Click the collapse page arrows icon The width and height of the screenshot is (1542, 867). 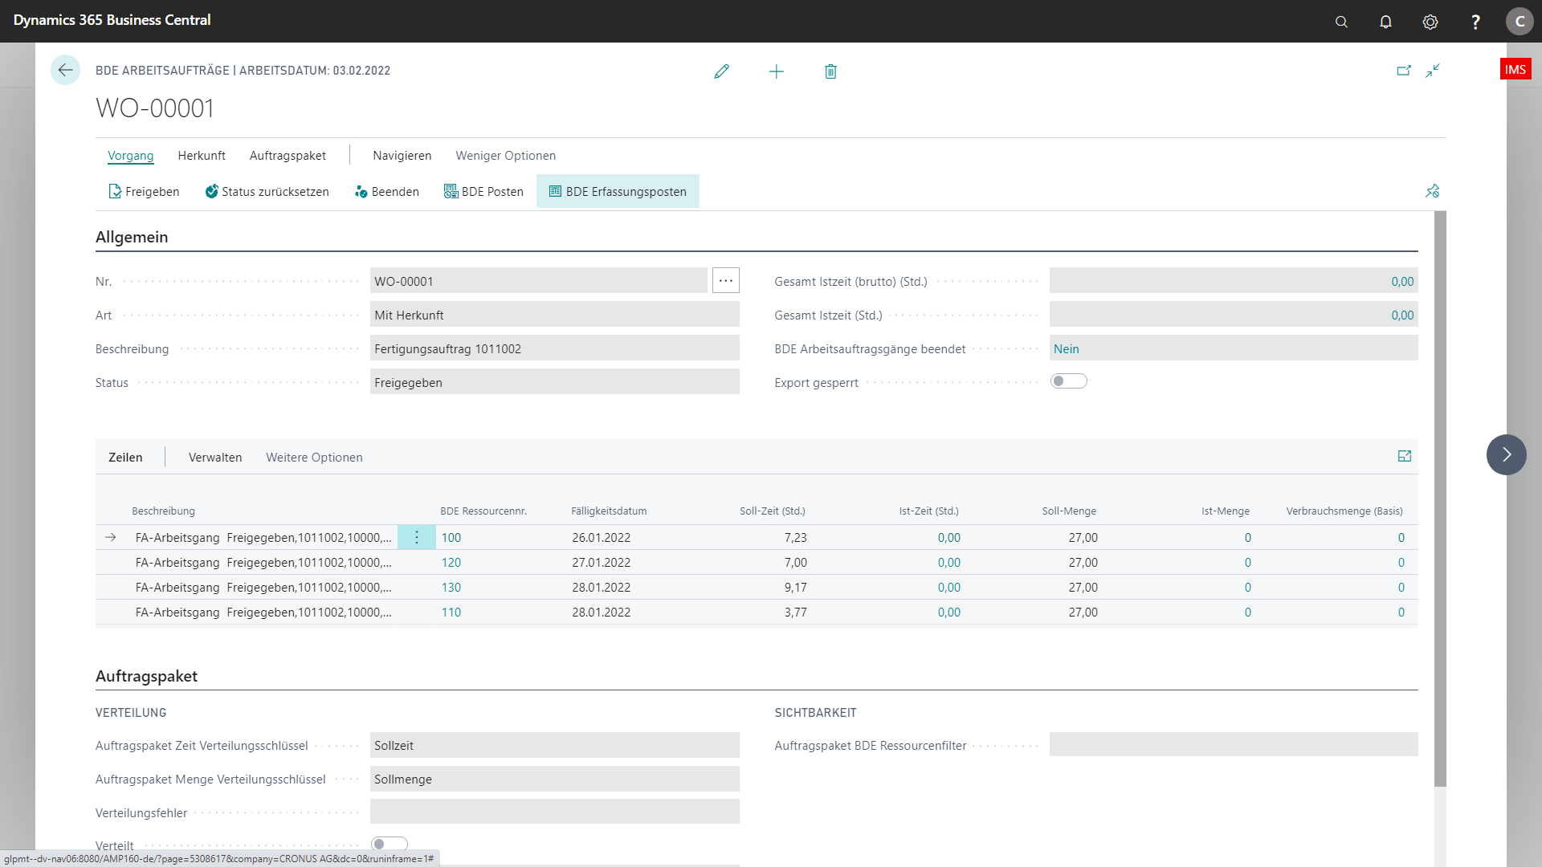point(1433,71)
